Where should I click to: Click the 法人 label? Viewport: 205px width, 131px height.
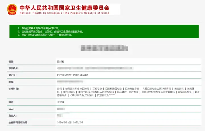coord(11,109)
